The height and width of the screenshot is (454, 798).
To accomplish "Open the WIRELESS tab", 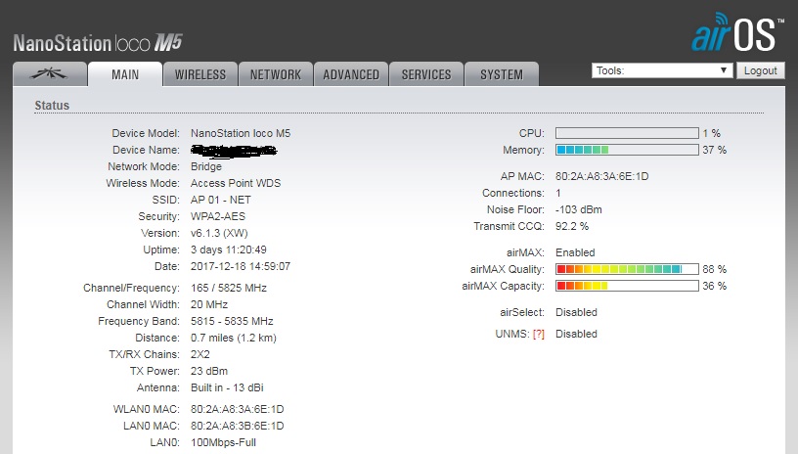I will pyautogui.click(x=200, y=74).
